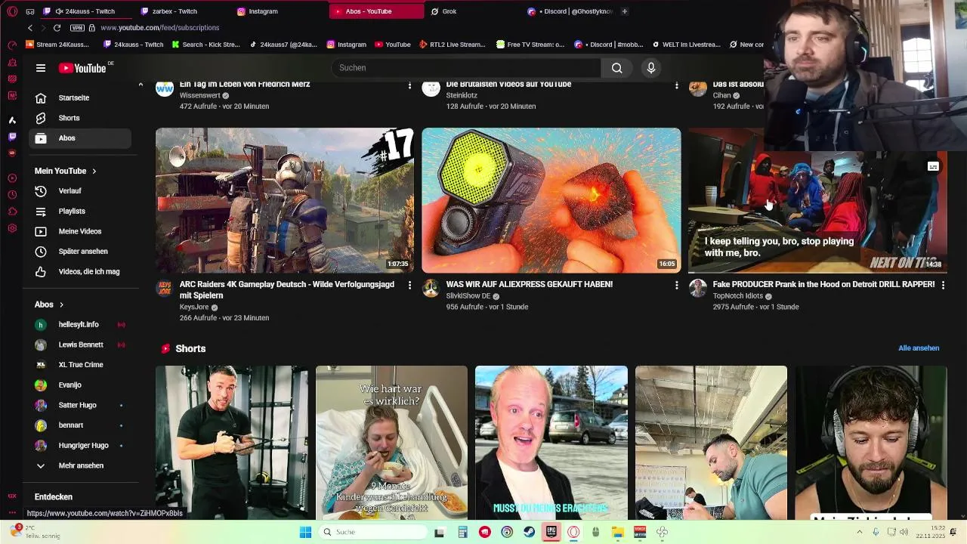Play ARC Raiders 4K Gameplay thumbnail
The image size is (967, 544).
pos(285,200)
